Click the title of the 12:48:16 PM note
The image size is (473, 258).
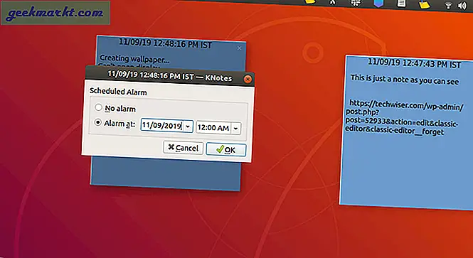(165, 43)
